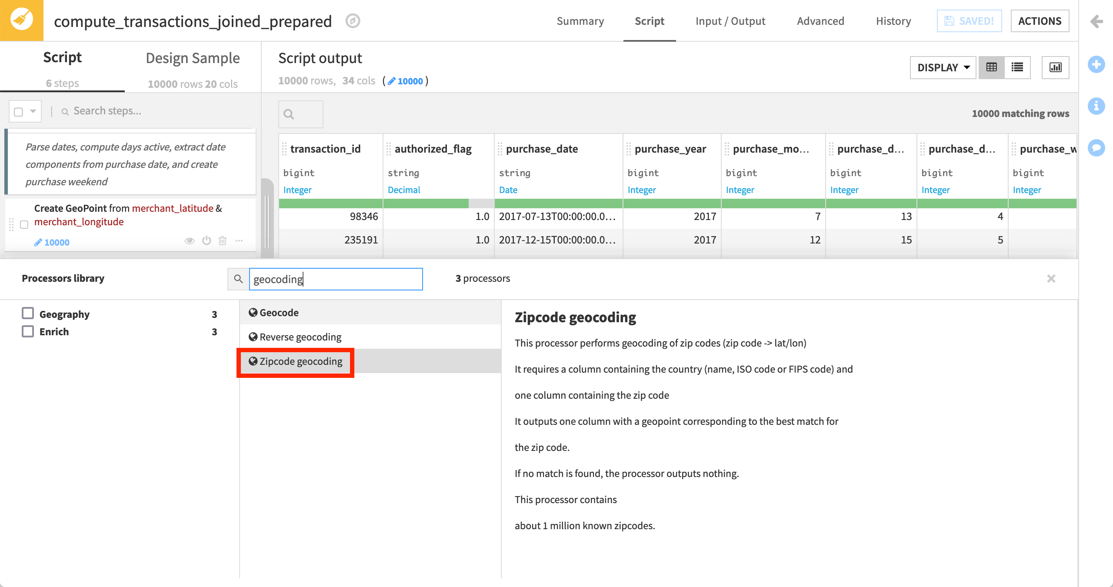Open transaction_id column header menu
This screenshot has height=587, width=1113.
[325, 149]
